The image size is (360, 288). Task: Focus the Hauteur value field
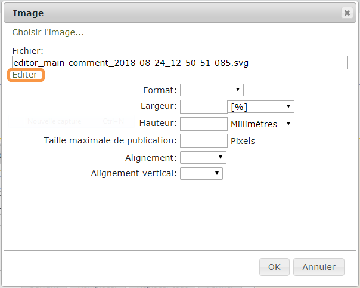[x=204, y=124]
